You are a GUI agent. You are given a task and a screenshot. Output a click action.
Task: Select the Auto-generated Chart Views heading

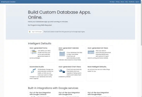(x=70, y=67)
